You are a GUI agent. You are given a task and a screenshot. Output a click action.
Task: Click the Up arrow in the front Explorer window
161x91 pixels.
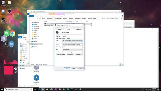[37, 18]
